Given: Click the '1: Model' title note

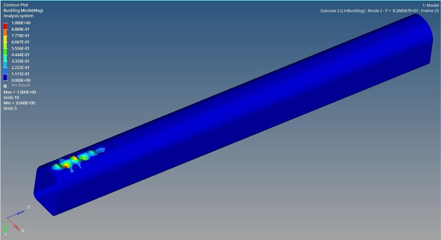Looking at the screenshot, I should pos(431,5).
